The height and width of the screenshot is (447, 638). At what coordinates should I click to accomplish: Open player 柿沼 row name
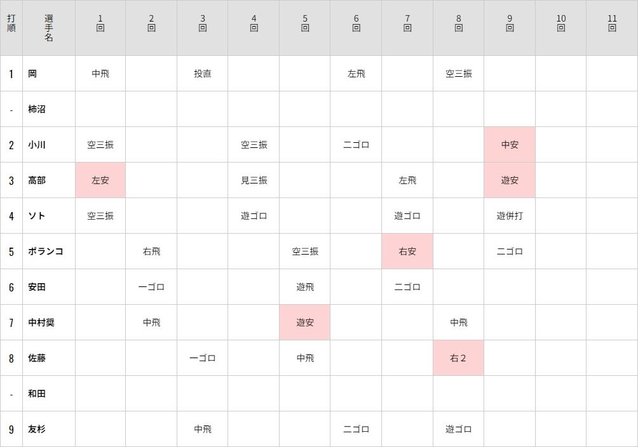(x=37, y=109)
